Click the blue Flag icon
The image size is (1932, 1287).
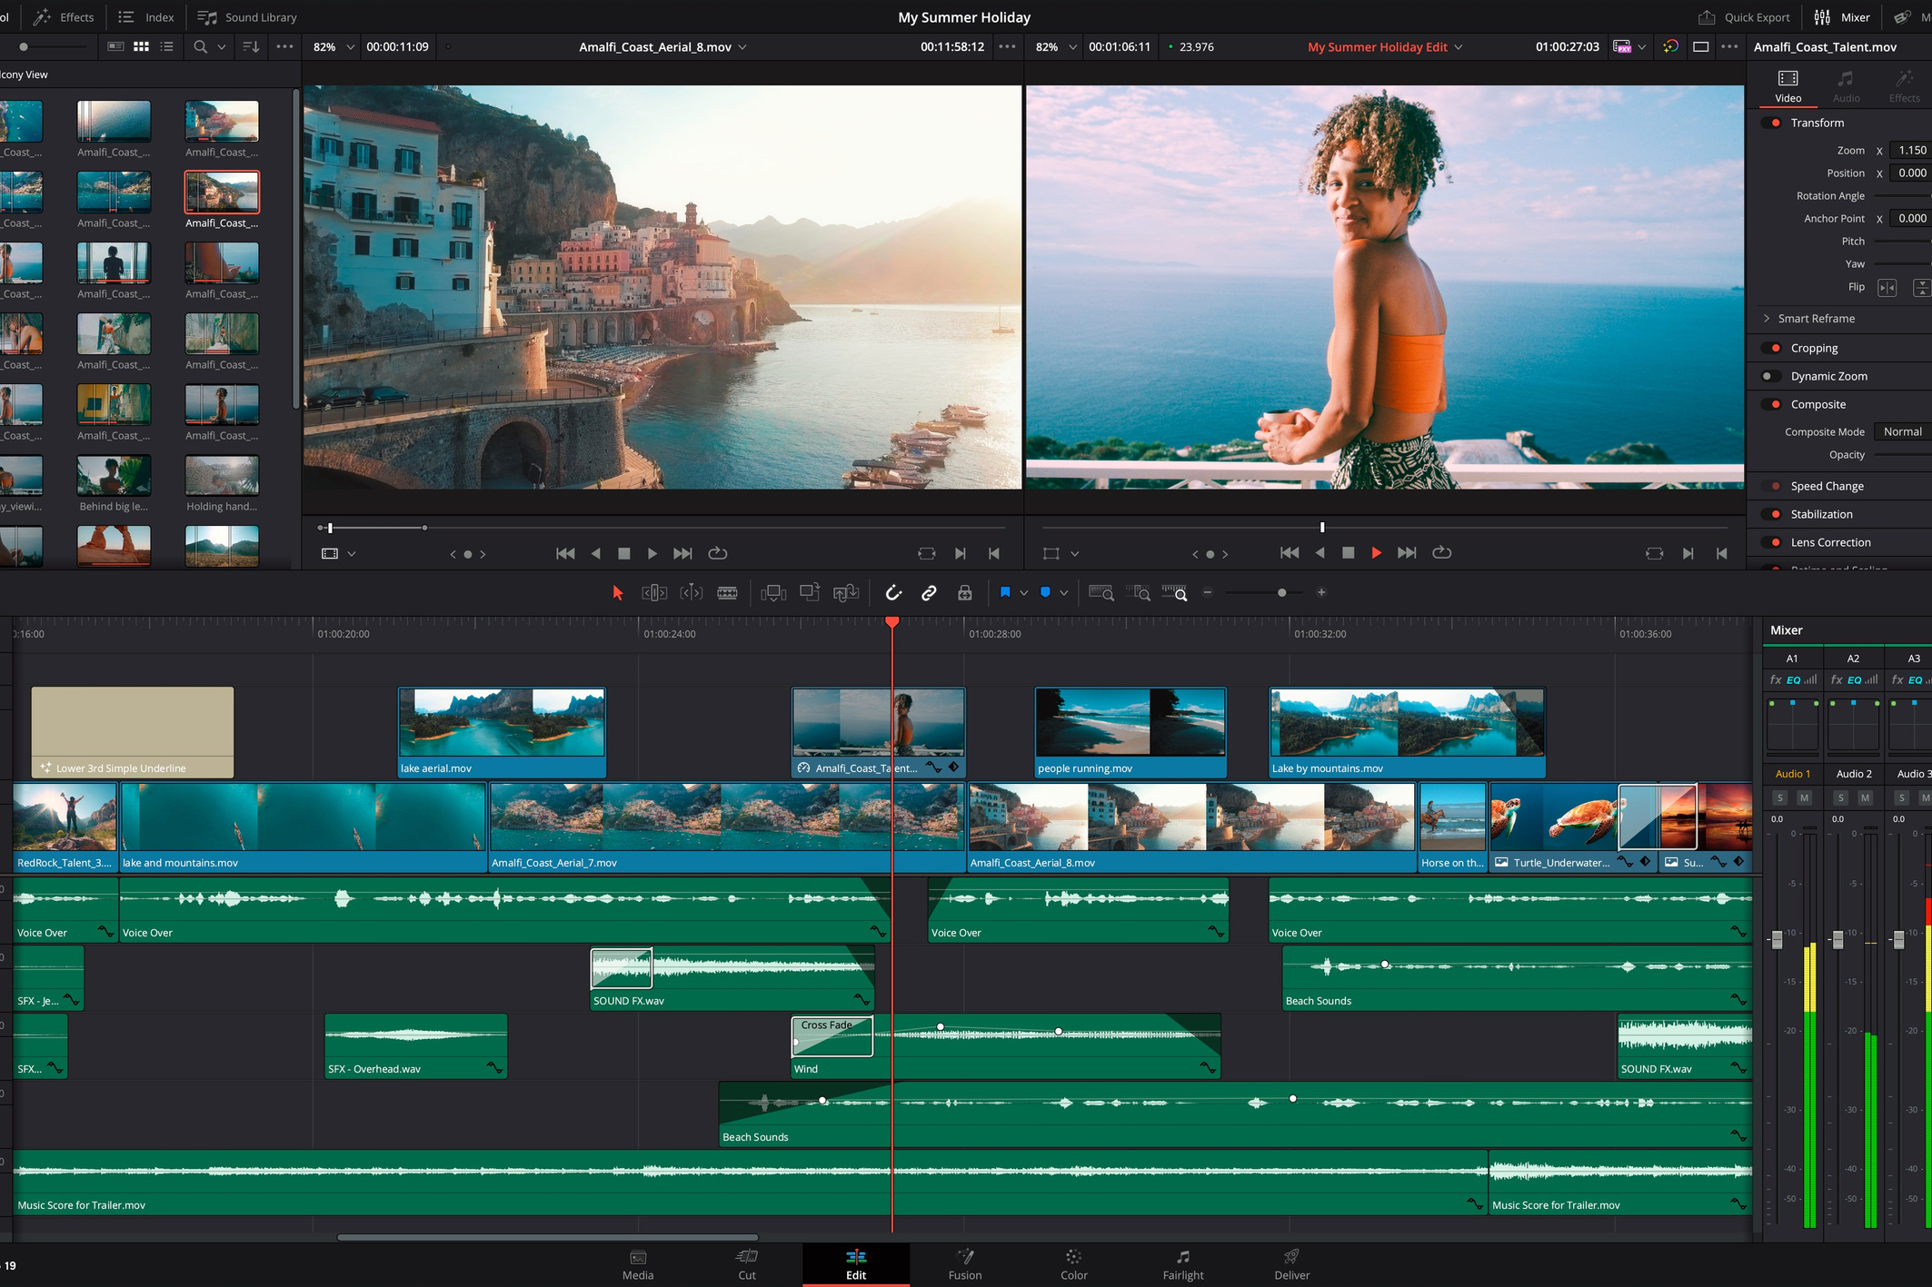(x=1005, y=592)
